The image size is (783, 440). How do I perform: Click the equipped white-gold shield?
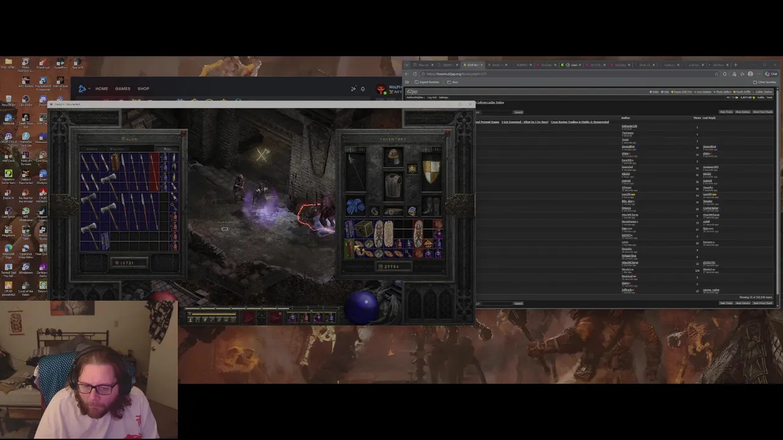[x=431, y=172]
